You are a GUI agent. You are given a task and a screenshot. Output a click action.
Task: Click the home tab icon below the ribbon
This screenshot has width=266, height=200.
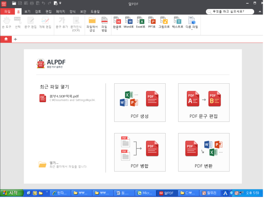click(x=6, y=39)
